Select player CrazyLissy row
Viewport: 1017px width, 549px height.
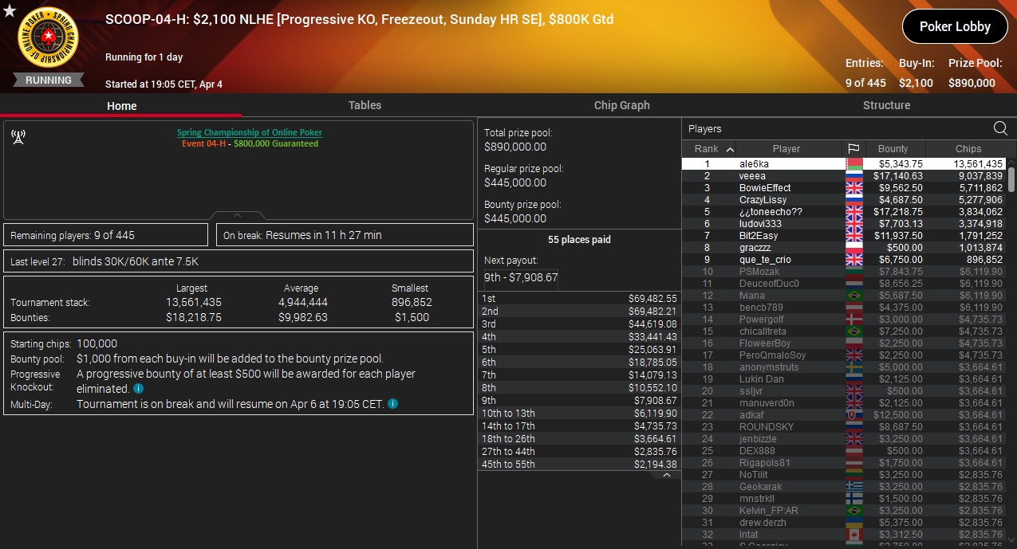tap(844, 200)
